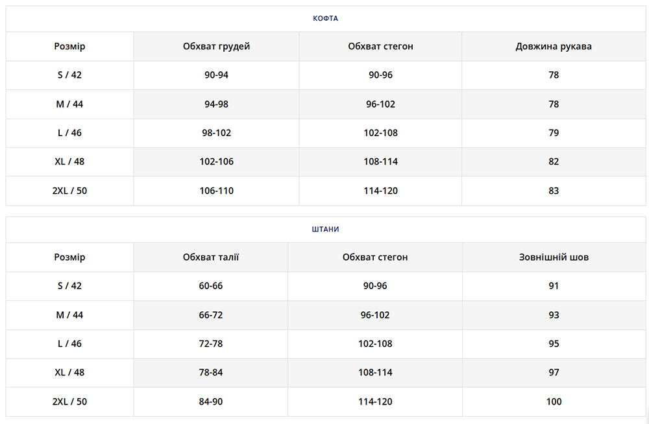Viewport: 649px width, 424px height.
Task: Select the Довжина рукава column header
Action: point(553,46)
